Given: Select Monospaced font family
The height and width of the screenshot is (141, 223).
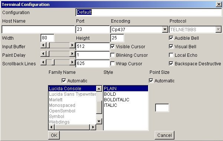Looking at the screenshot, I should (72, 105).
